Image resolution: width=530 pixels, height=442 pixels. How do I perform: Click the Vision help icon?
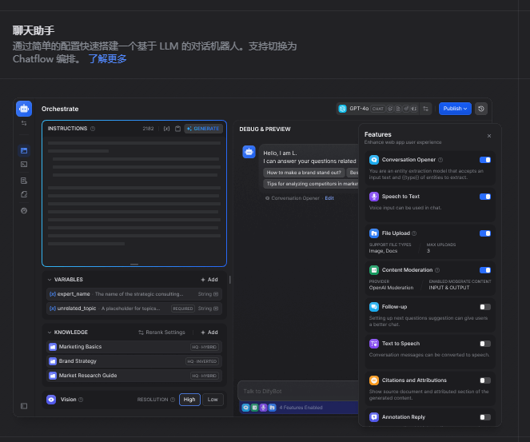(x=81, y=400)
